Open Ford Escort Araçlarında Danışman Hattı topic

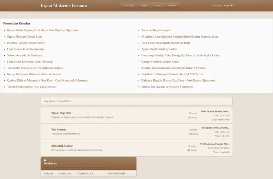click(x=166, y=43)
